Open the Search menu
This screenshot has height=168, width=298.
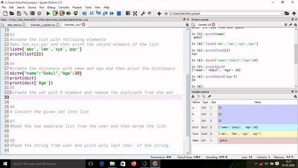point(20,7)
